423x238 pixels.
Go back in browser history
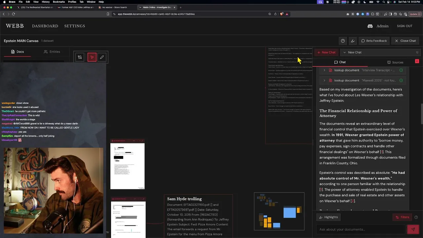[x=4, y=14]
